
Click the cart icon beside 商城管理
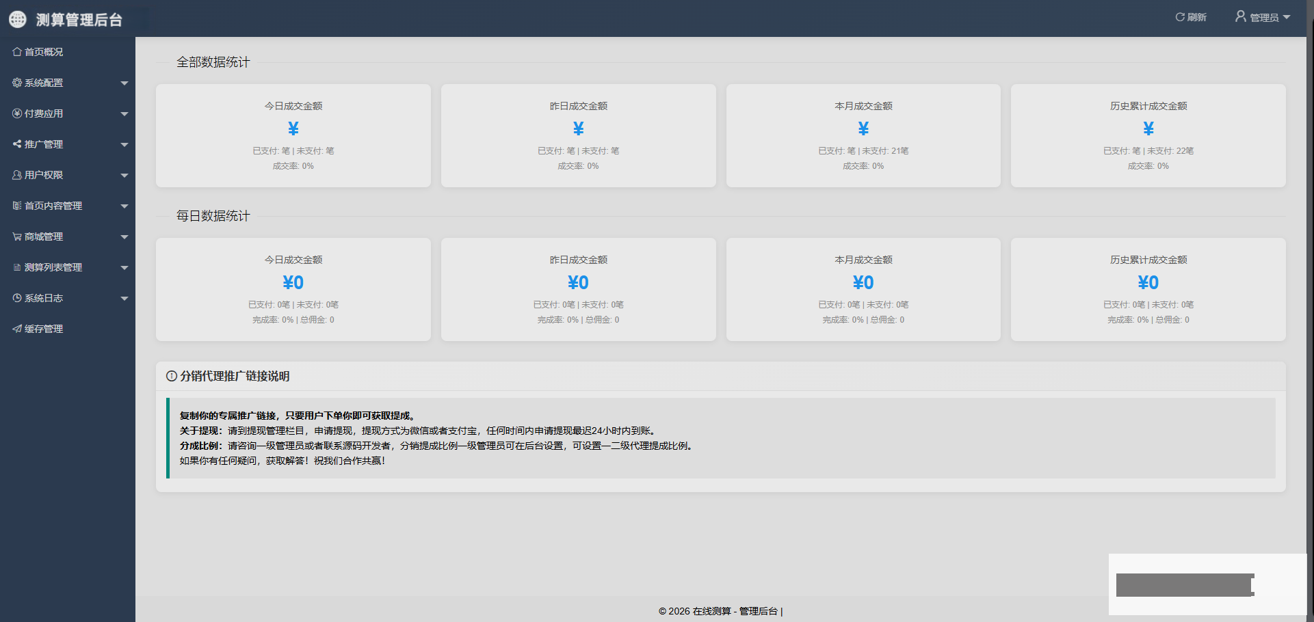tap(17, 236)
